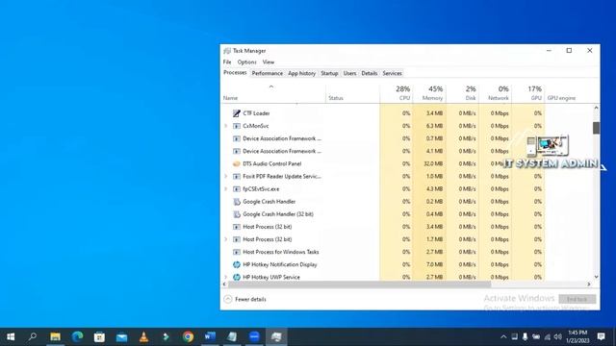Open the Windows Start menu
616x346 pixels.
(x=11, y=336)
